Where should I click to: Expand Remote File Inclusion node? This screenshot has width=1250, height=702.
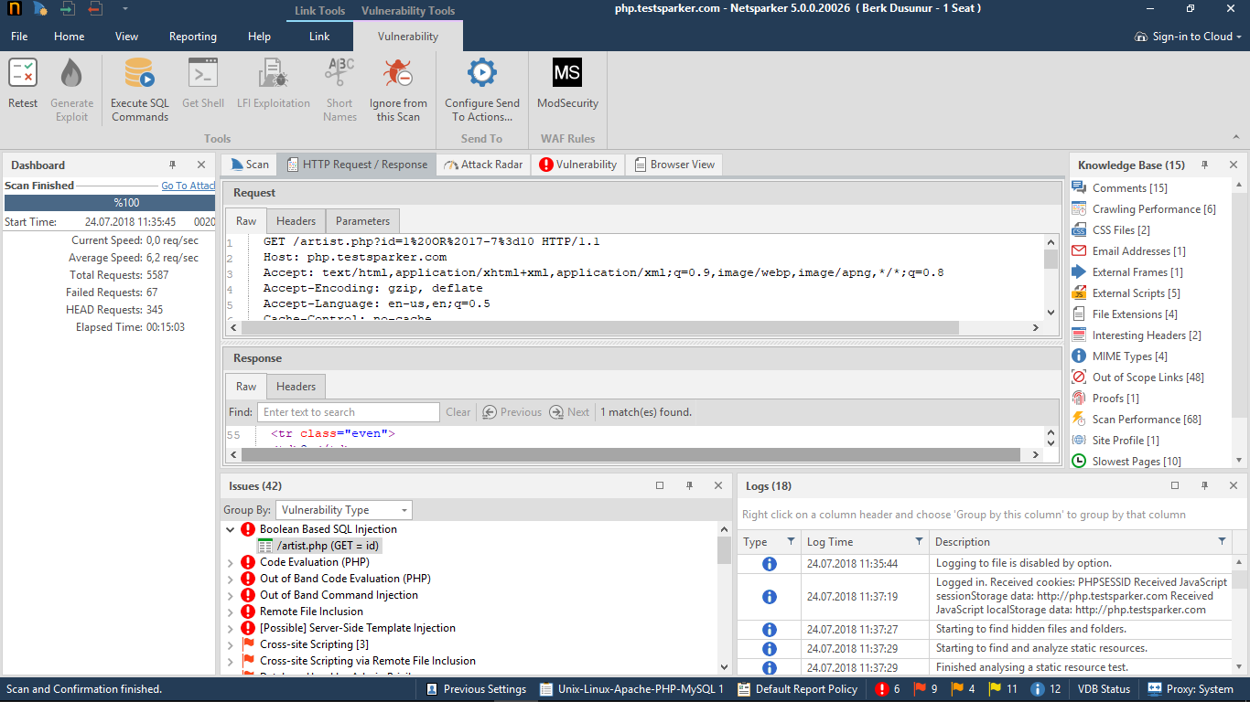[x=230, y=612]
